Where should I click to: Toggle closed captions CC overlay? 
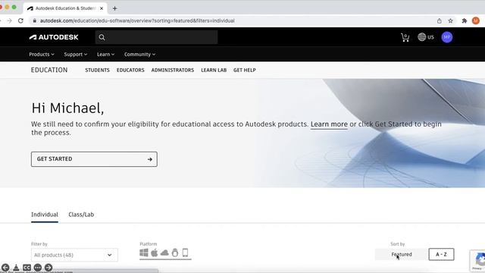pyautogui.click(x=27, y=268)
